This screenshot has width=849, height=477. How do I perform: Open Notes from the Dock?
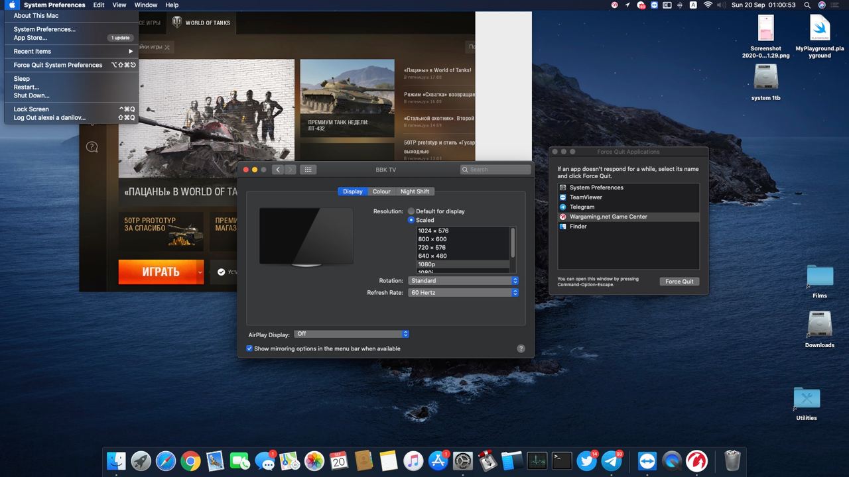(389, 460)
